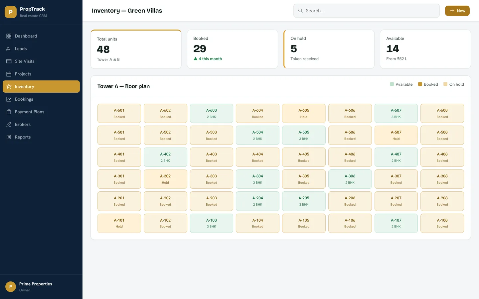The height and width of the screenshot is (299, 479).
Task: Click the Brokers pencil icon
Action: pos(9,124)
